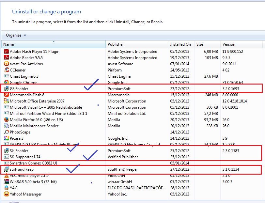Sort programs by the Version column
Image resolution: width=265 pixels, height=203 pixels.
[x=242, y=44]
